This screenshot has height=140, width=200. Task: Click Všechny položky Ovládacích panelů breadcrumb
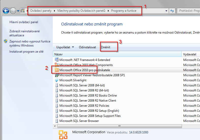coord(81,11)
